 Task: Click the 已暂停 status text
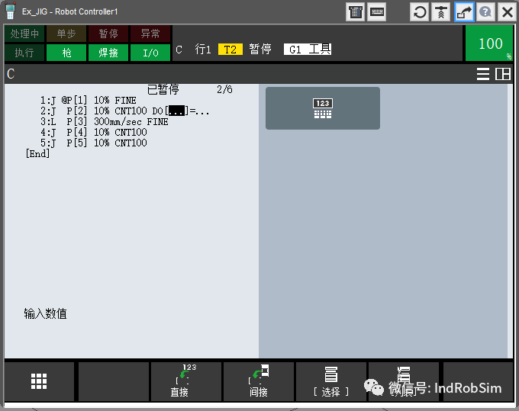click(163, 89)
